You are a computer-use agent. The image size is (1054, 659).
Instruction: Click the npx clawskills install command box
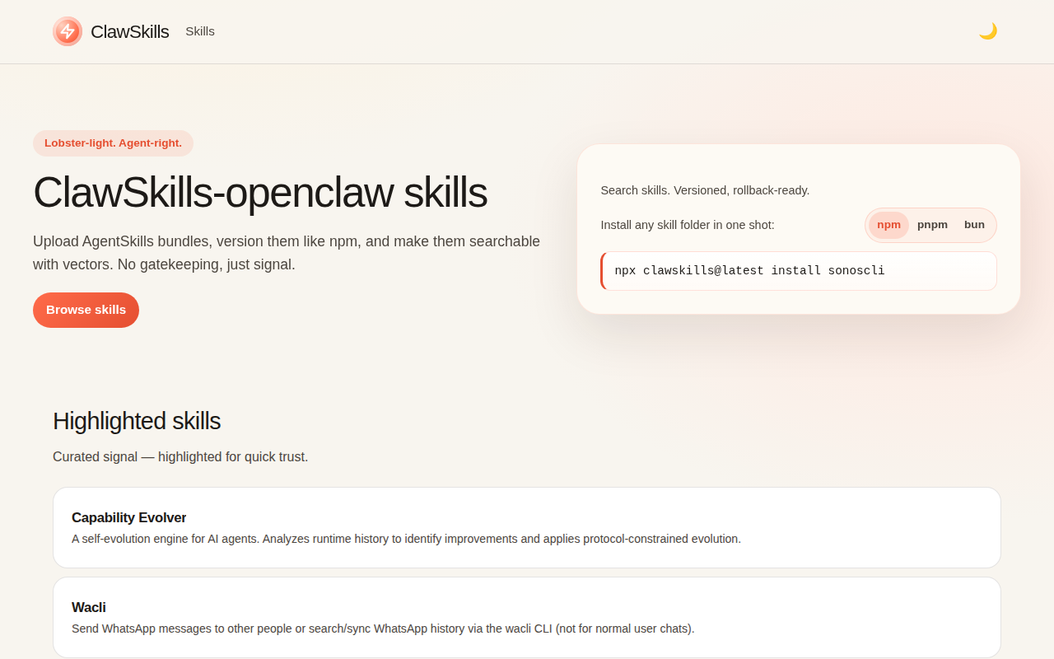click(x=799, y=271)
